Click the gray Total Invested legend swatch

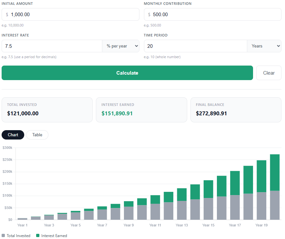pos(3,235)
